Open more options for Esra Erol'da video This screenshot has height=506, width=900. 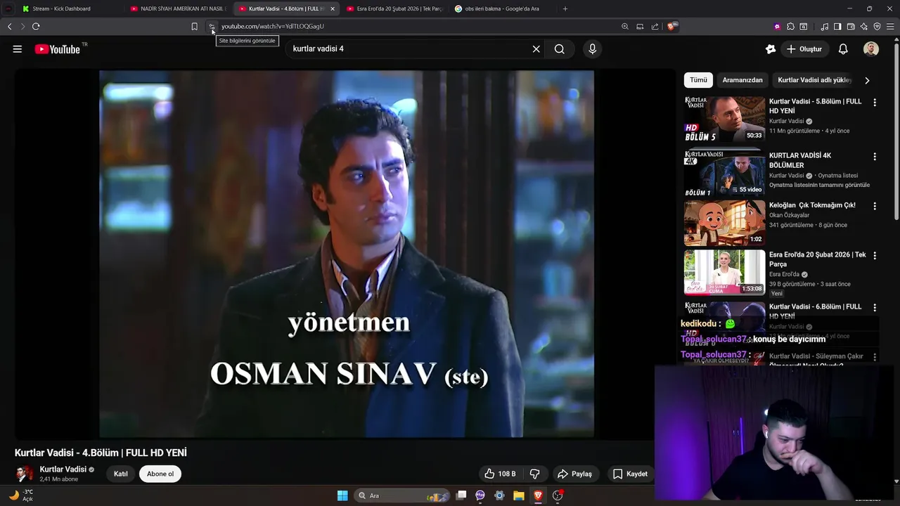[x=875, y=256]
